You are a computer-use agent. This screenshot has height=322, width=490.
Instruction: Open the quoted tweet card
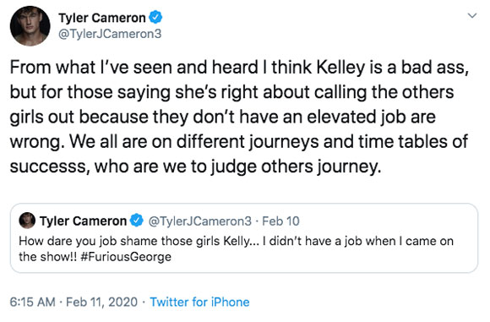pyautogui.click(x=244, y=237)
